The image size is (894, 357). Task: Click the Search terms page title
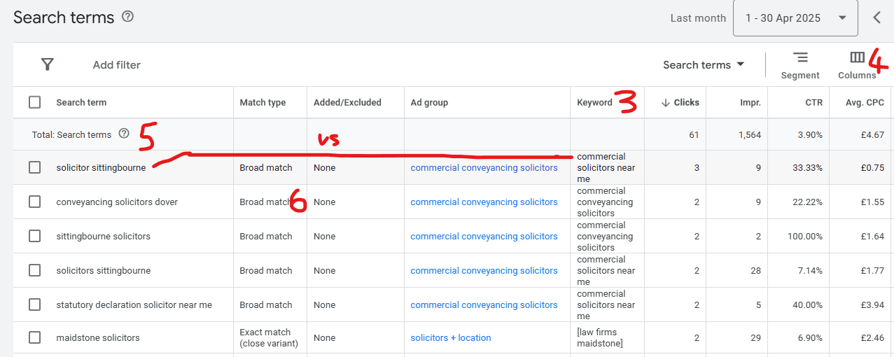[64, 17]
